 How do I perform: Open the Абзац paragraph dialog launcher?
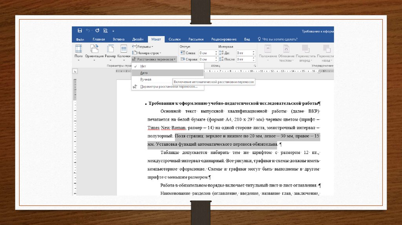(255, 66)
